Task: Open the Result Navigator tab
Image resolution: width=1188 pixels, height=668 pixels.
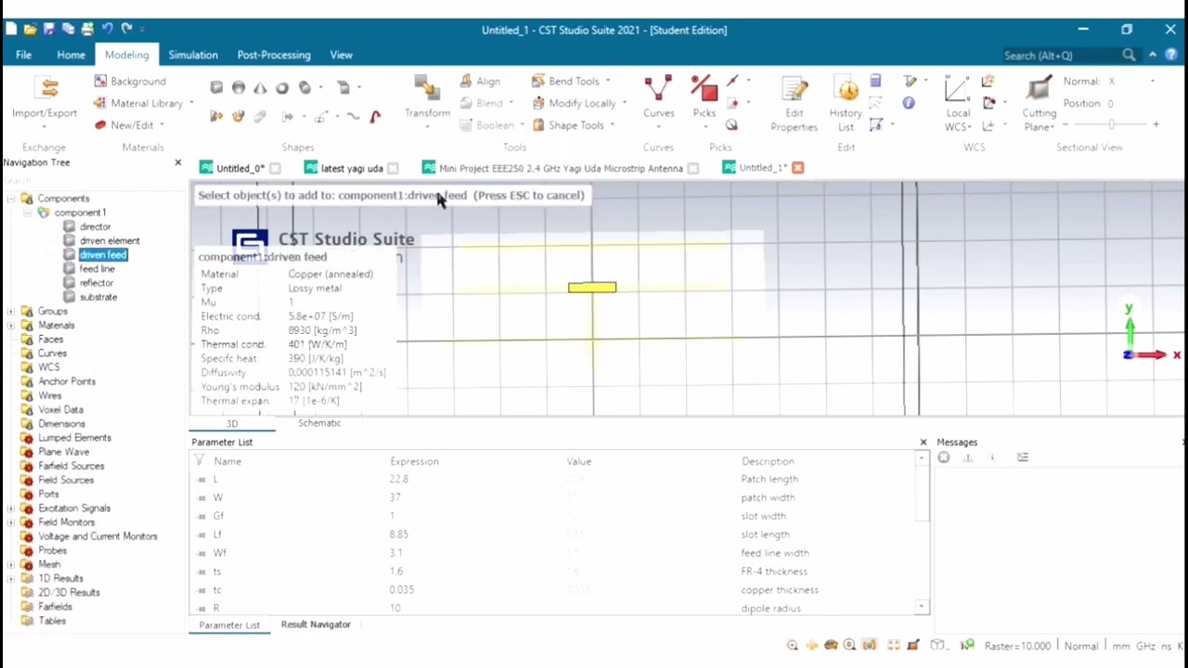Action: click(316, 624)
